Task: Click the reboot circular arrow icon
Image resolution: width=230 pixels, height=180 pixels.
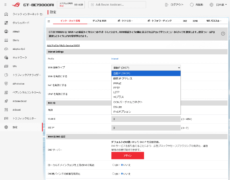Action: click(x=192, y=5)
